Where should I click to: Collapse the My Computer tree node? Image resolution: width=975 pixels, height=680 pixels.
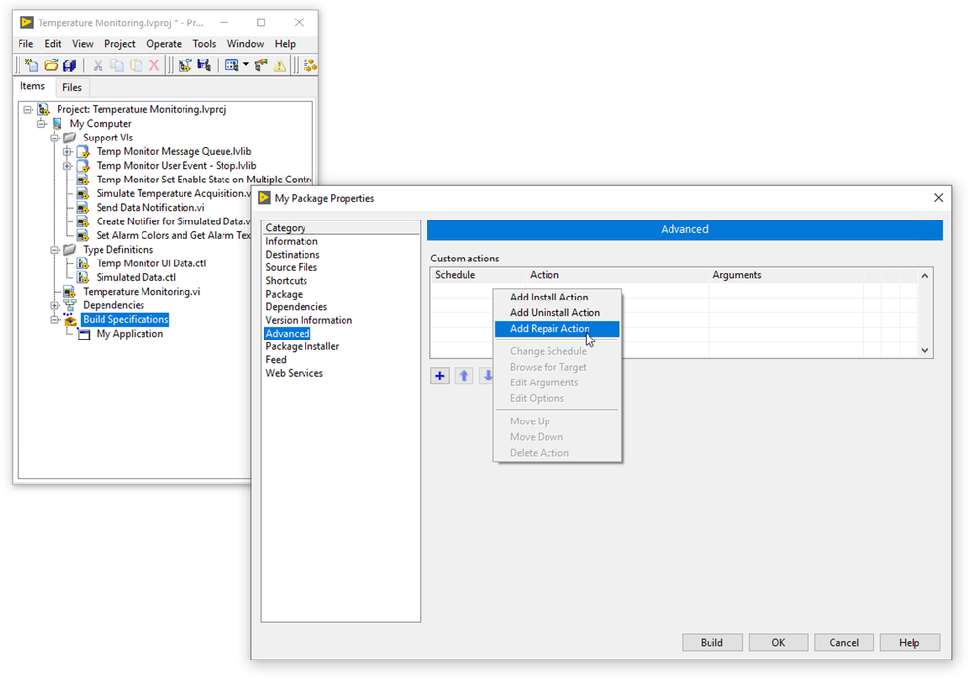(41, 123)
